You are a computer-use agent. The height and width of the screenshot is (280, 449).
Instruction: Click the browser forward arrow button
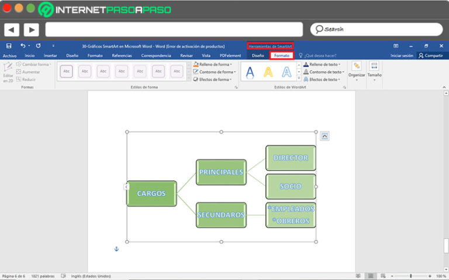(x=31, y=29)
